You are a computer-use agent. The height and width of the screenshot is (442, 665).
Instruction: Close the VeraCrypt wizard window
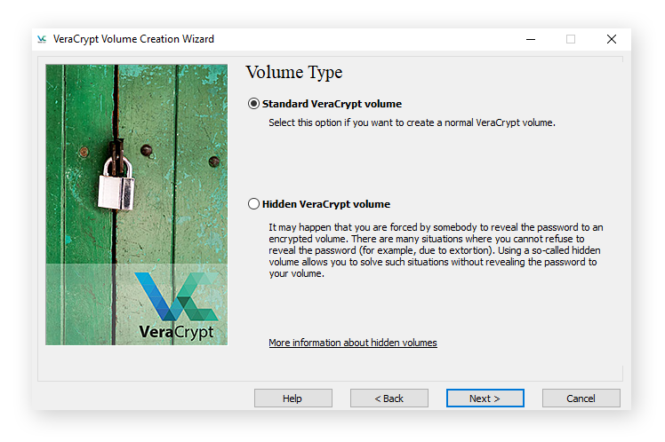611,39
